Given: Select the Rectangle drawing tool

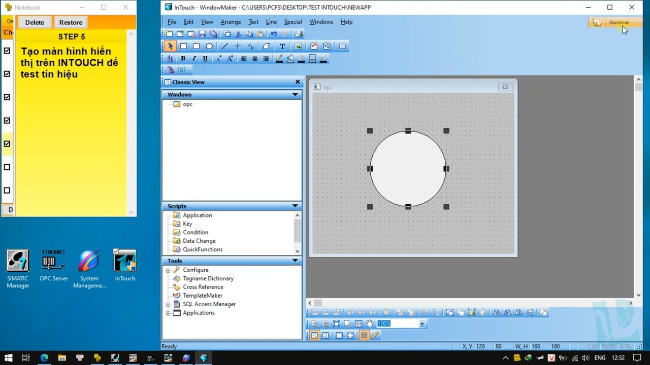Looking at the screenshot, I should pyautogui.click(x=183, y=46).
